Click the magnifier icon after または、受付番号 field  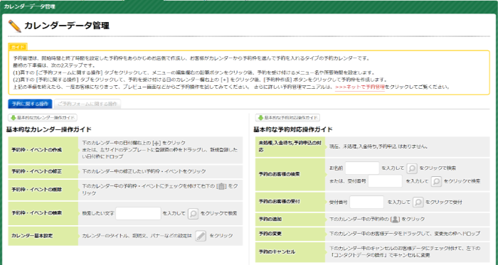coord(436,182)
